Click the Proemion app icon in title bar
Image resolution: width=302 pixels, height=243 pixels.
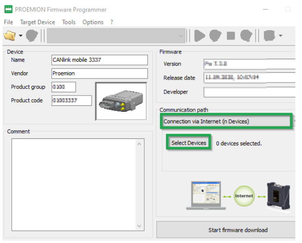click(9, 9)
